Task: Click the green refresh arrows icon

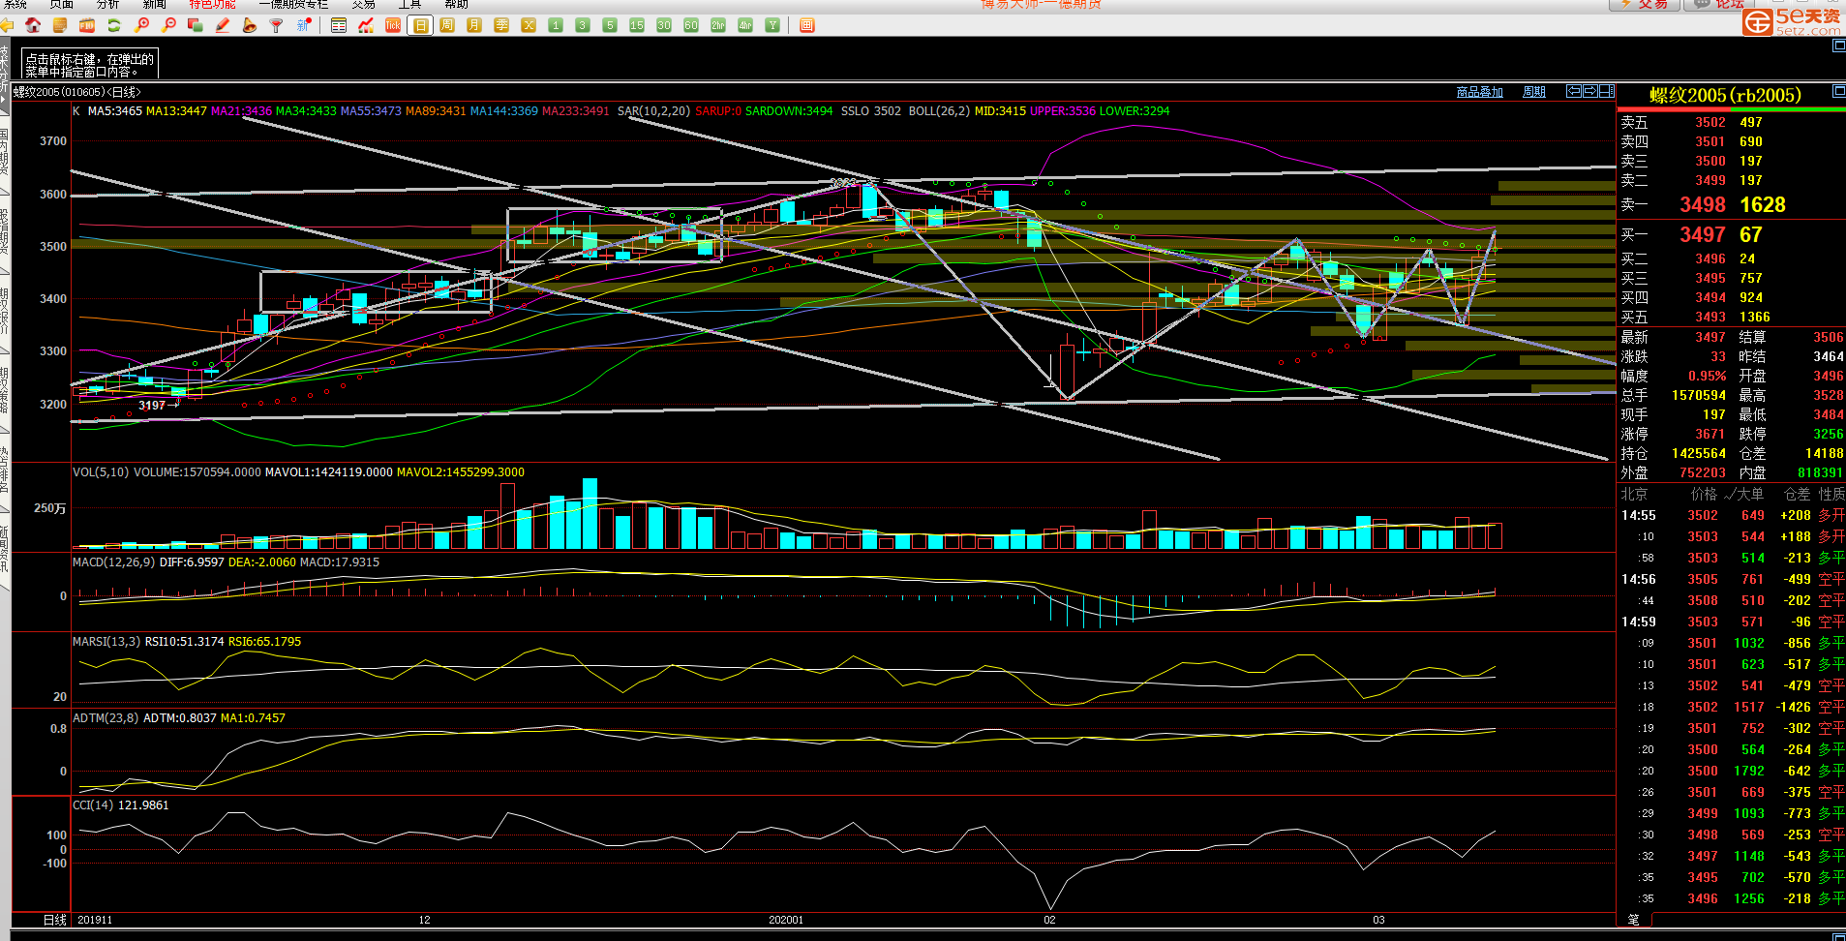Action: [114, 25]
